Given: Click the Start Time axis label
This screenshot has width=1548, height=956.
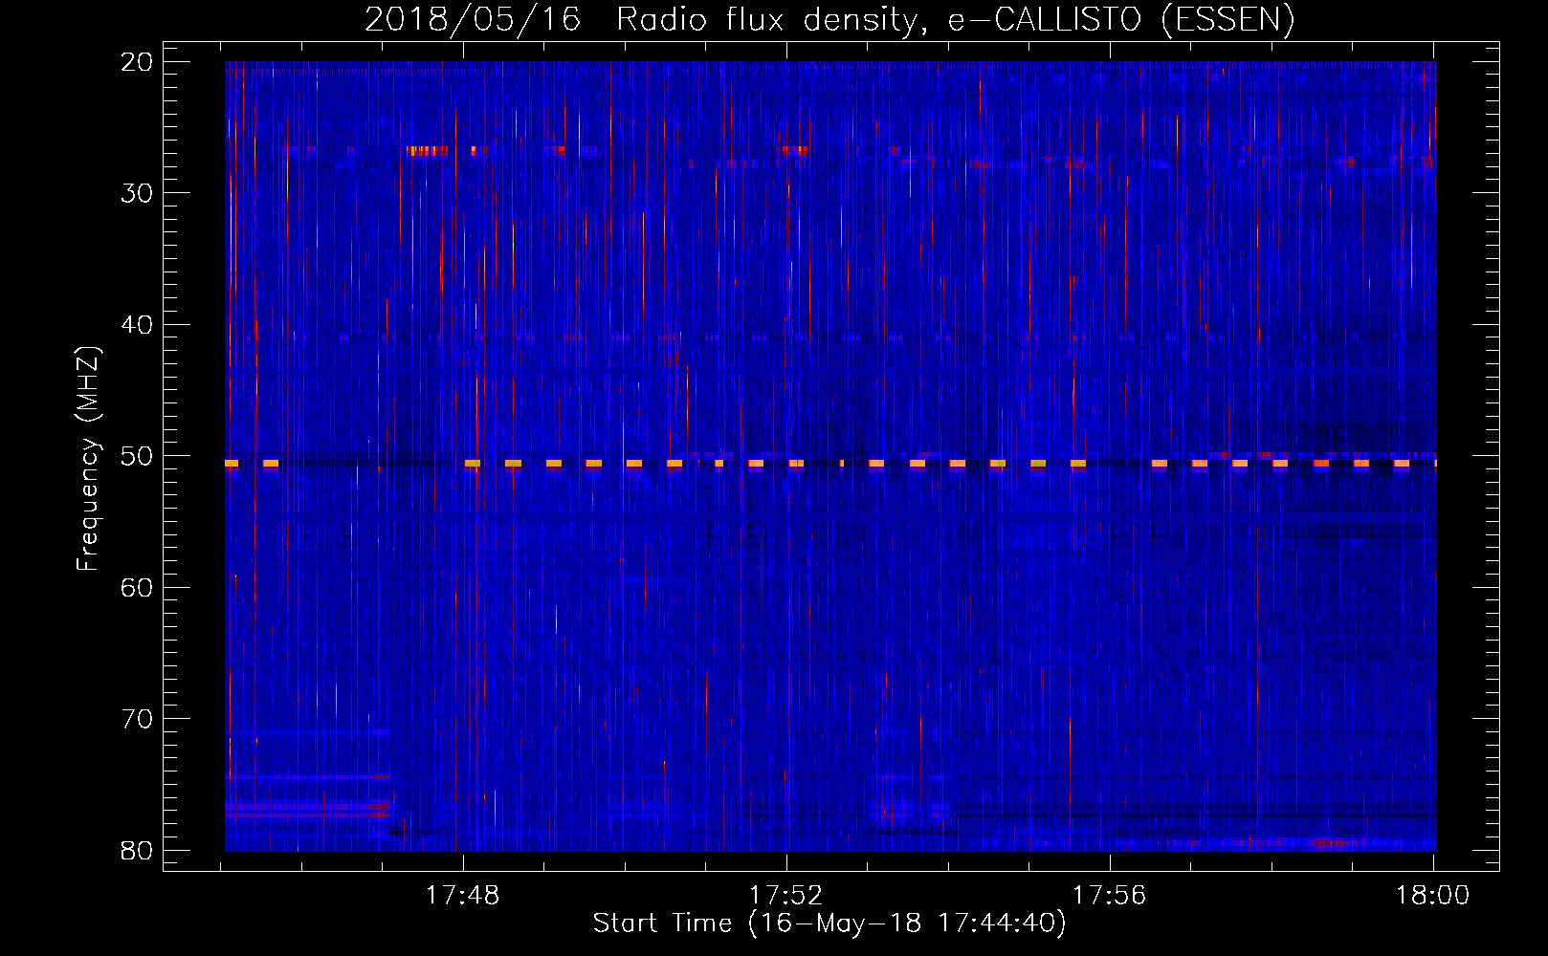Looking at the screenshot, I should (829, 923).
